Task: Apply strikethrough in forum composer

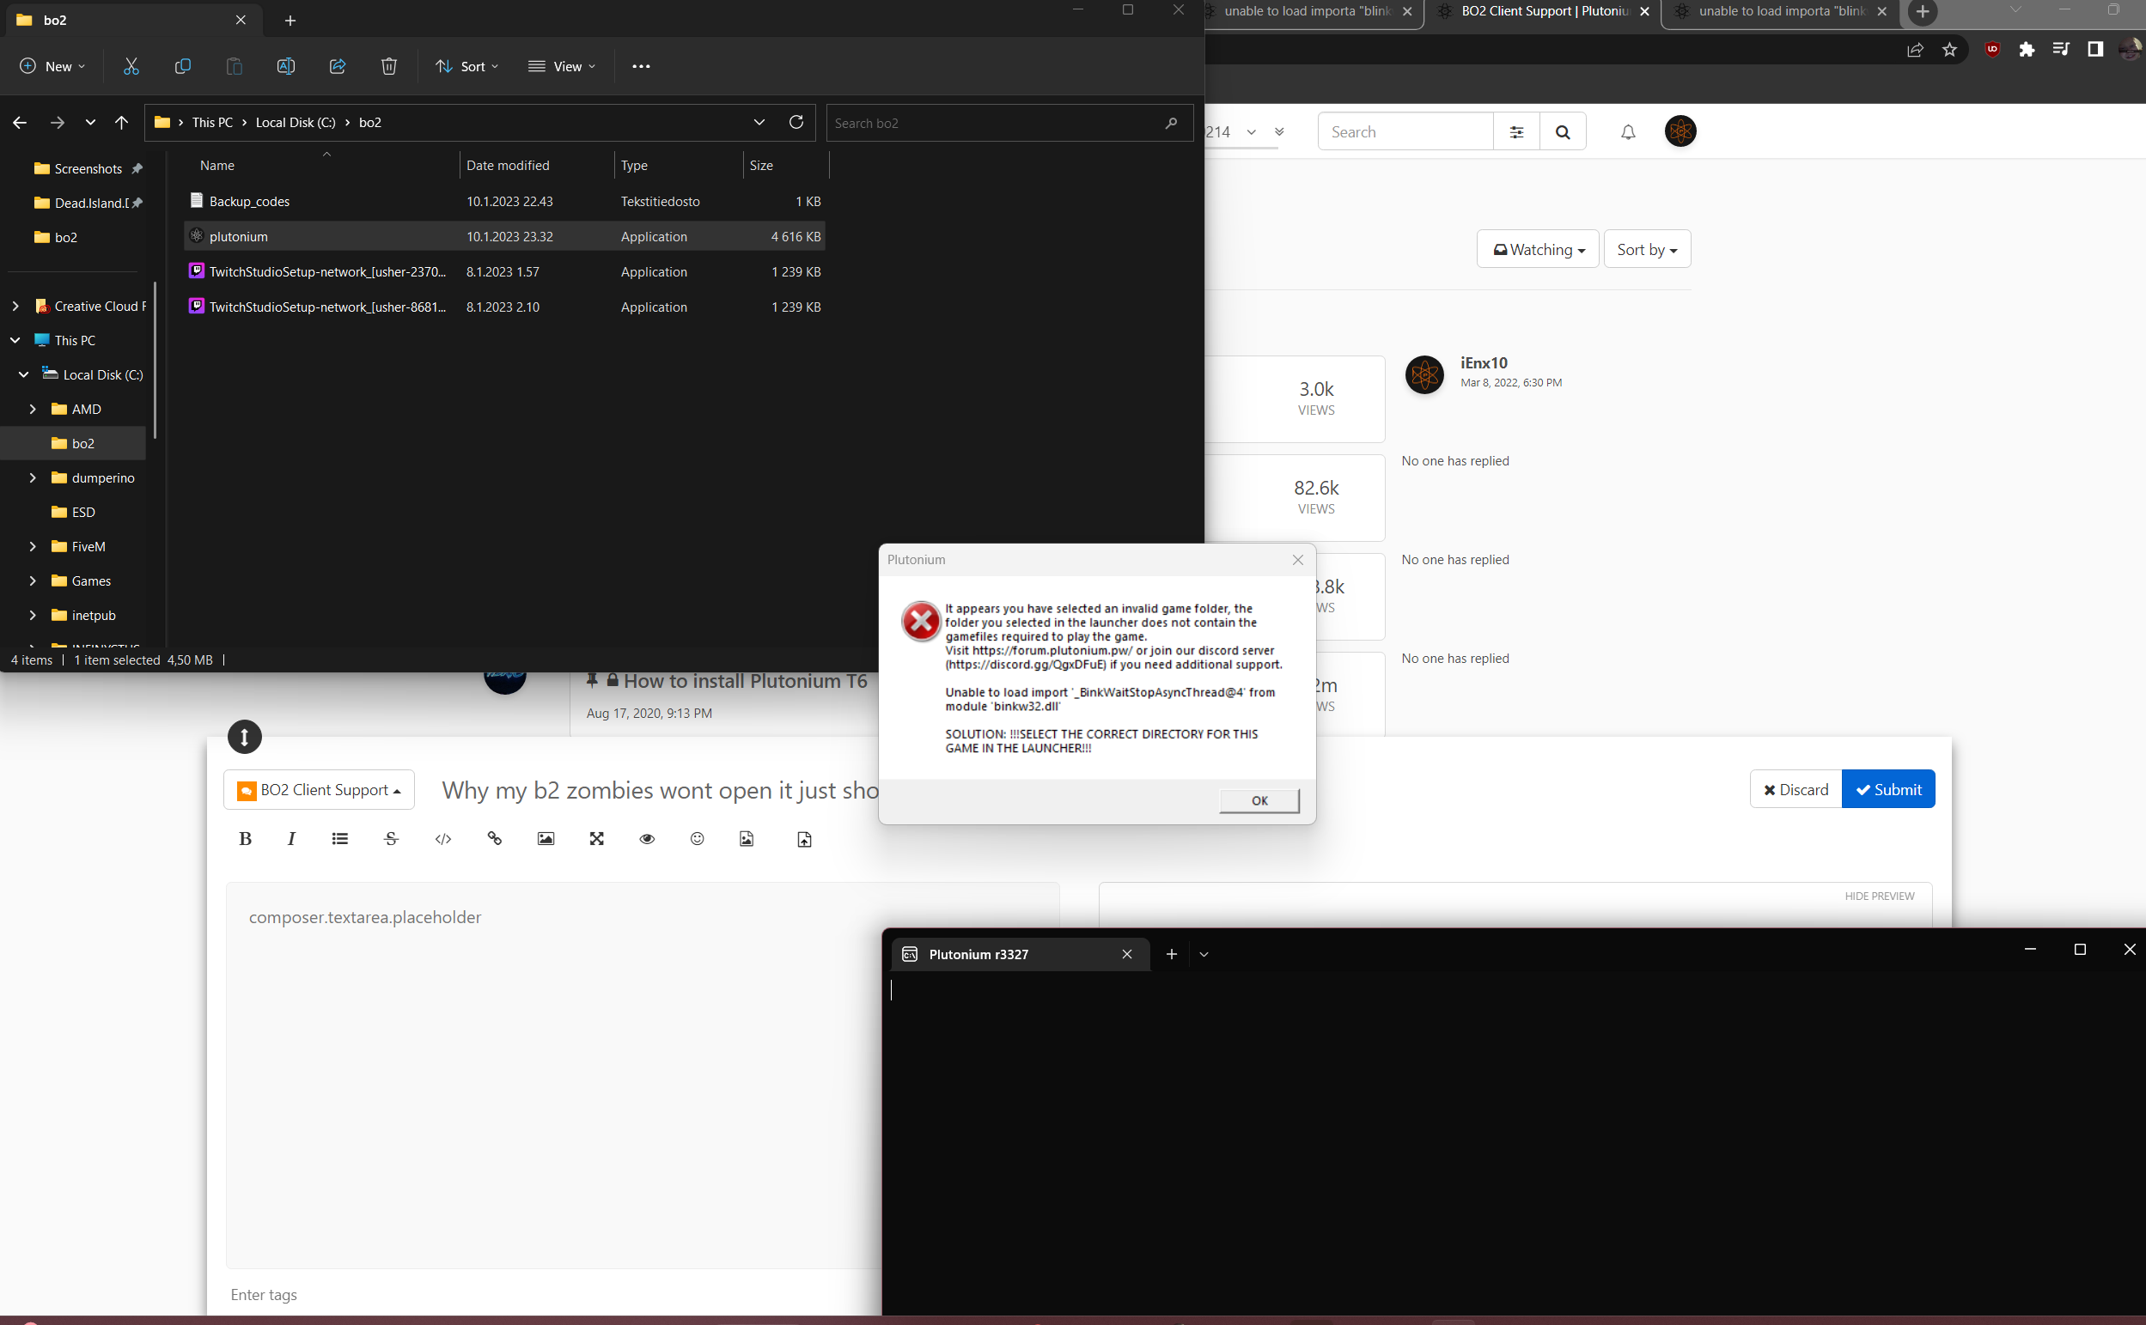Action: (391, 839)
